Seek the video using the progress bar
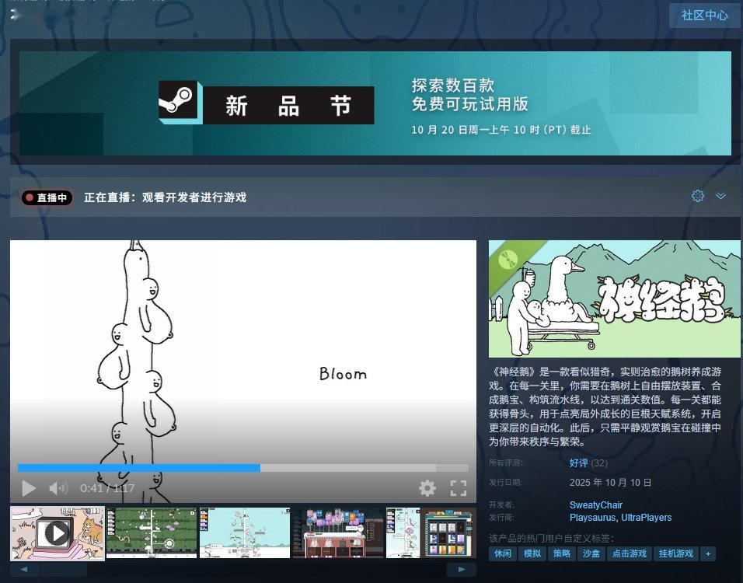Screen dimensions: 743x583 (243, 468)
